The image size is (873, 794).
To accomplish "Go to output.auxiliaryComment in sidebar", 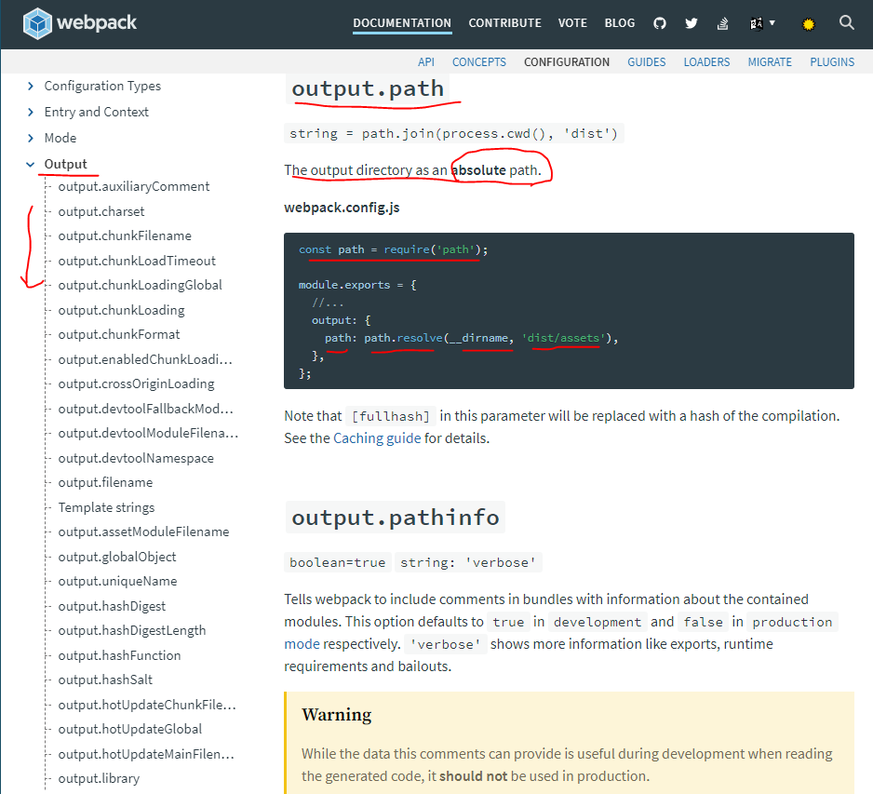I will point(134,186).
